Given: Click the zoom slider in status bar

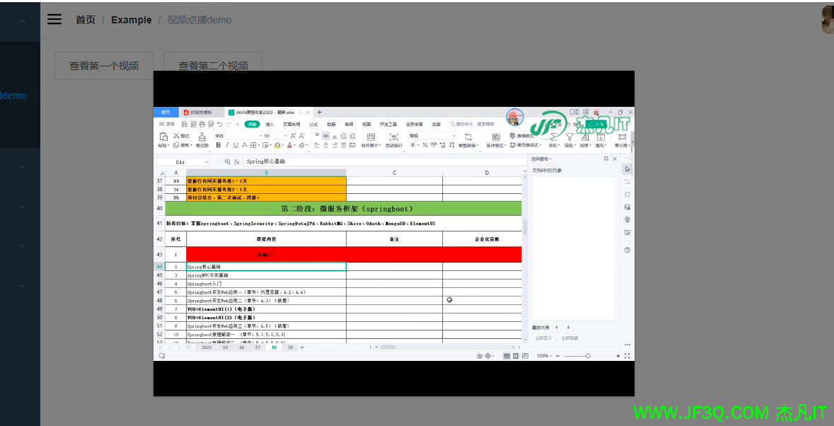Looking at the screenshot, I should point(587,356).
